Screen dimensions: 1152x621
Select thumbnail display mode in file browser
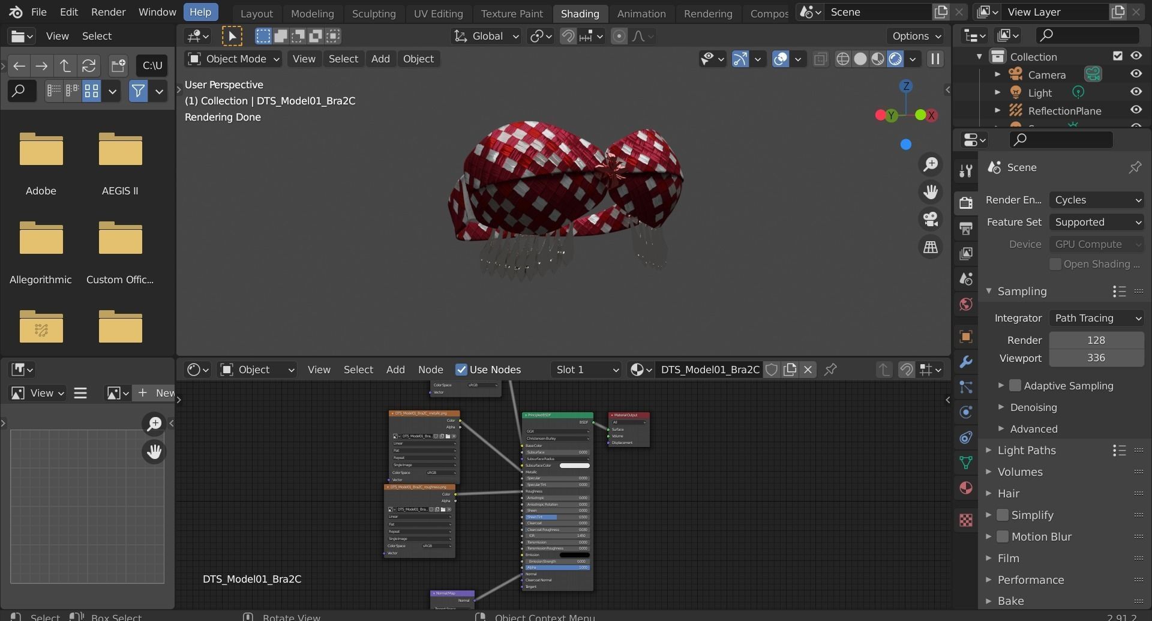coord(91,91)
